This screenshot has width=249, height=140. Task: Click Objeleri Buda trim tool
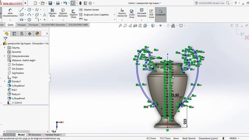53,12
